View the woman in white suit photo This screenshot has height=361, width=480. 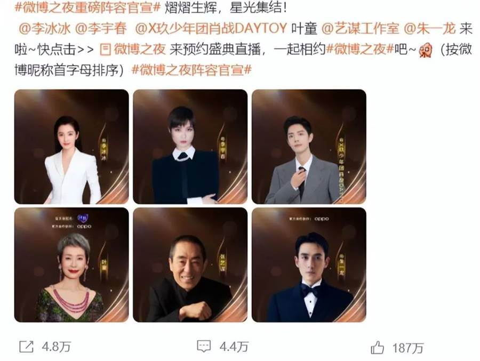(71, 147)
